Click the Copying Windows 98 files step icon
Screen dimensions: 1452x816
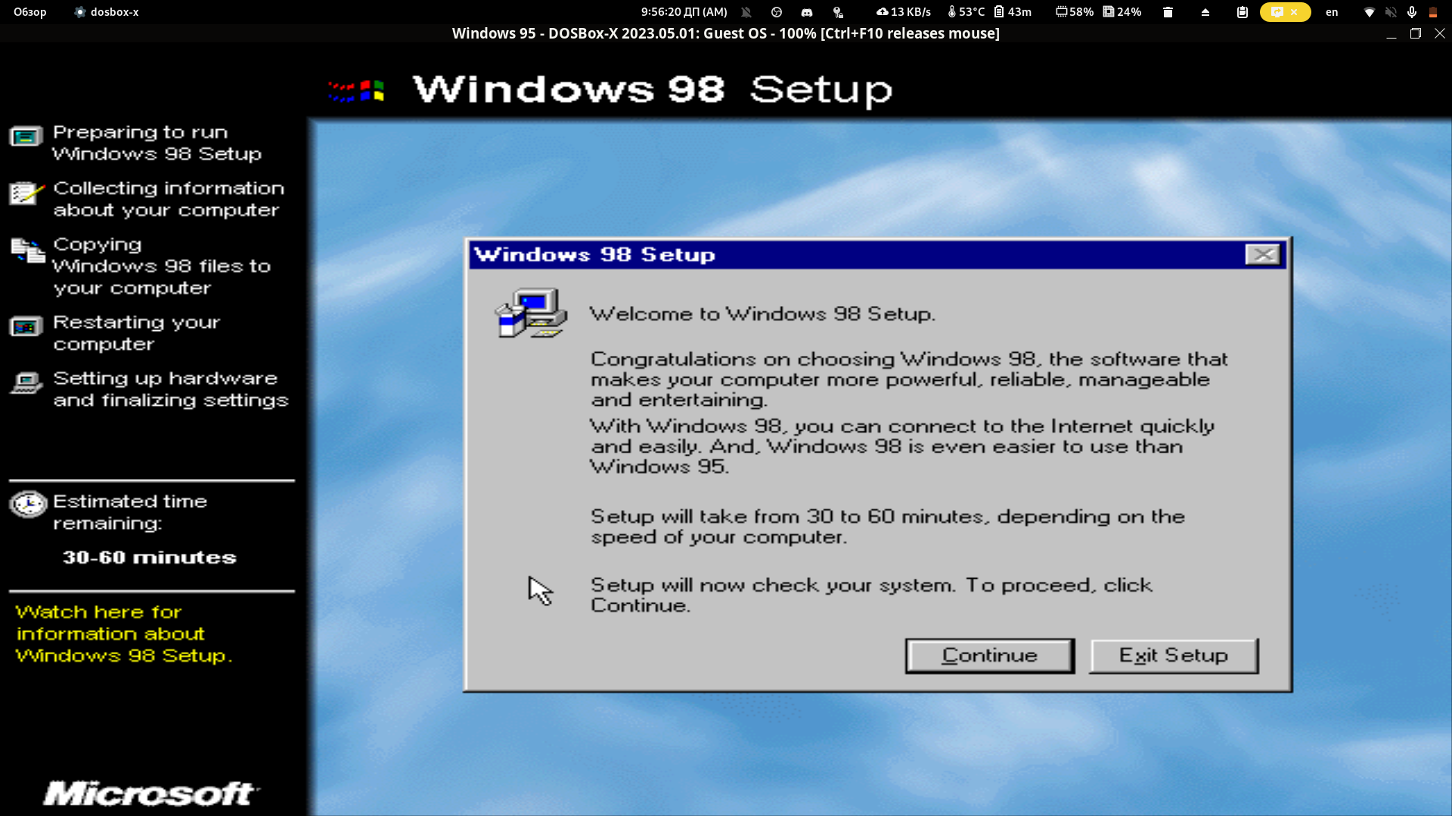[28, 250]
